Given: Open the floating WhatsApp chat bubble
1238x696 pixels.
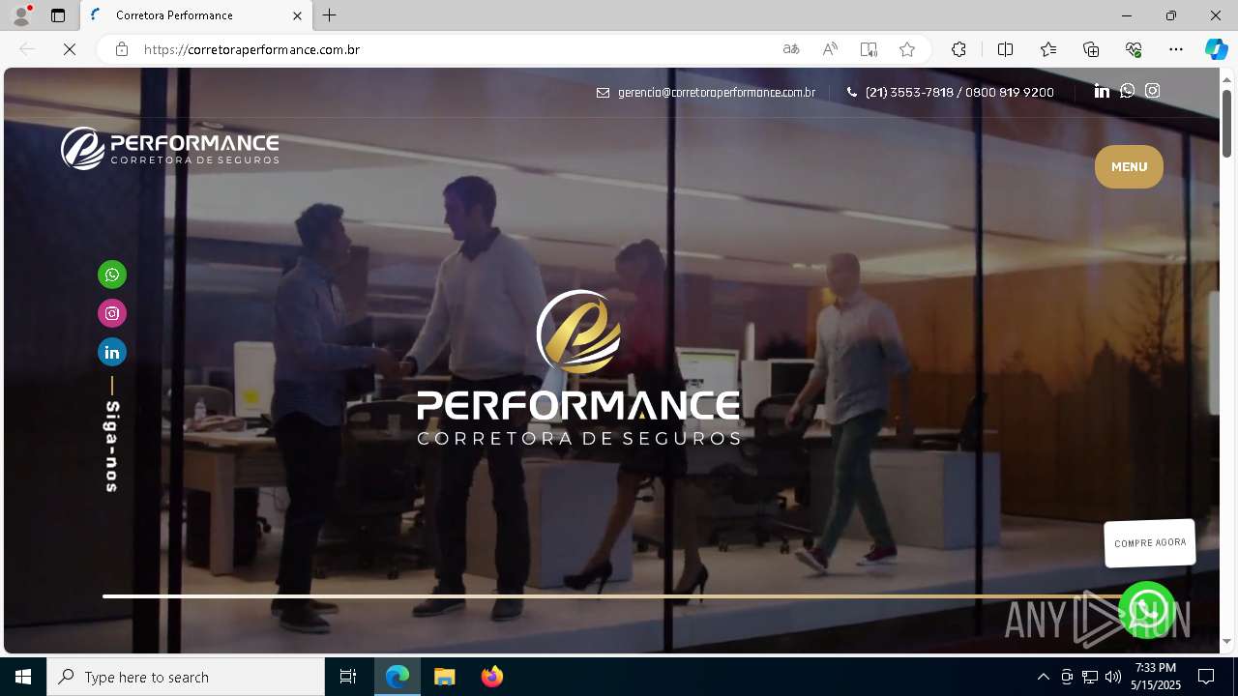Looking at the screenshot, I should (x=1147, y=610).
